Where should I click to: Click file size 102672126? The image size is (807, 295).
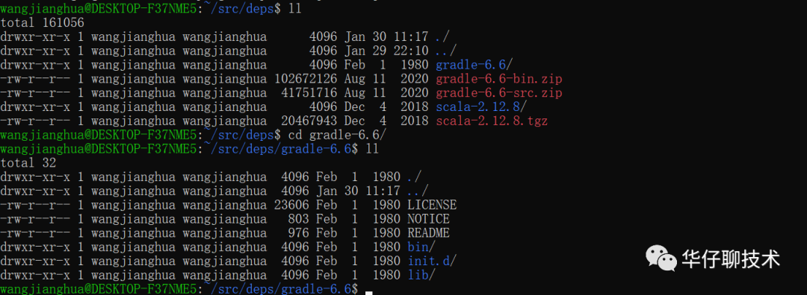[x=306, y=79]
